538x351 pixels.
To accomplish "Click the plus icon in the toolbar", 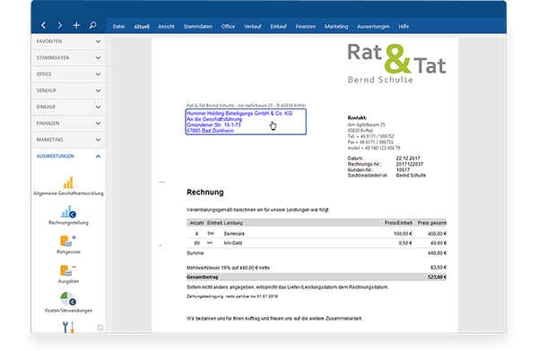I will click(76, 25).
